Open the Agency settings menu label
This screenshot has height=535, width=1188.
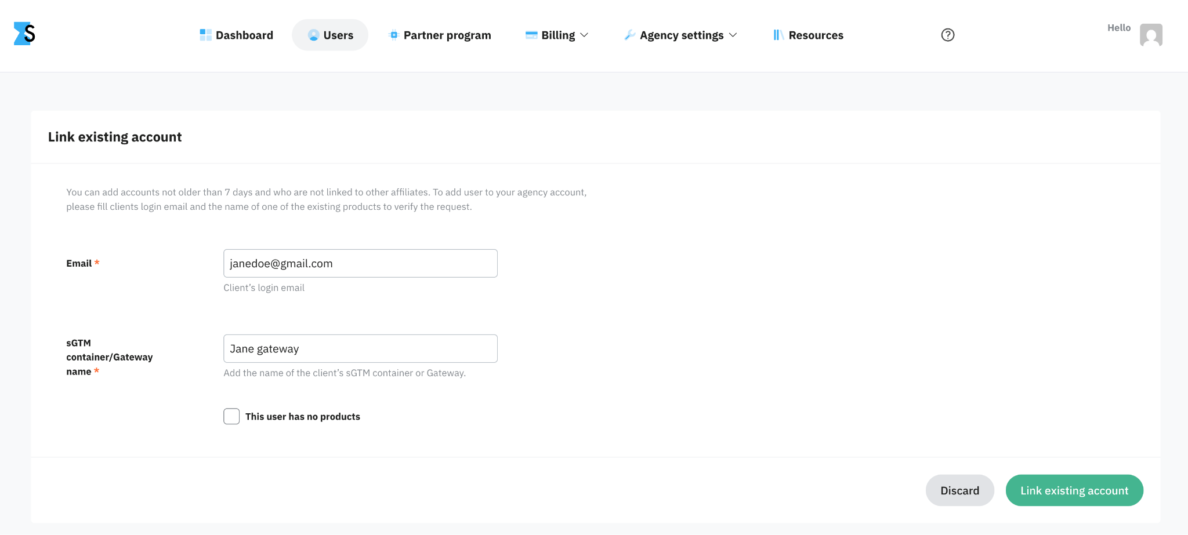click(682, 35)
